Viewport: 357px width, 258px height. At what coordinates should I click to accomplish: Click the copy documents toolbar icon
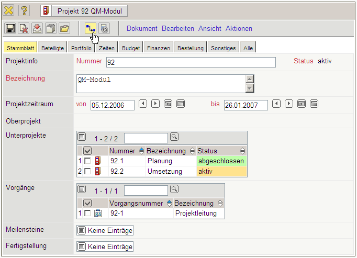coord(51,28)
